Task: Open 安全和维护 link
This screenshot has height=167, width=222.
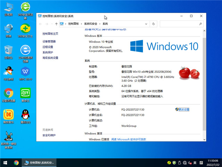Action: (x=49, y=135)
